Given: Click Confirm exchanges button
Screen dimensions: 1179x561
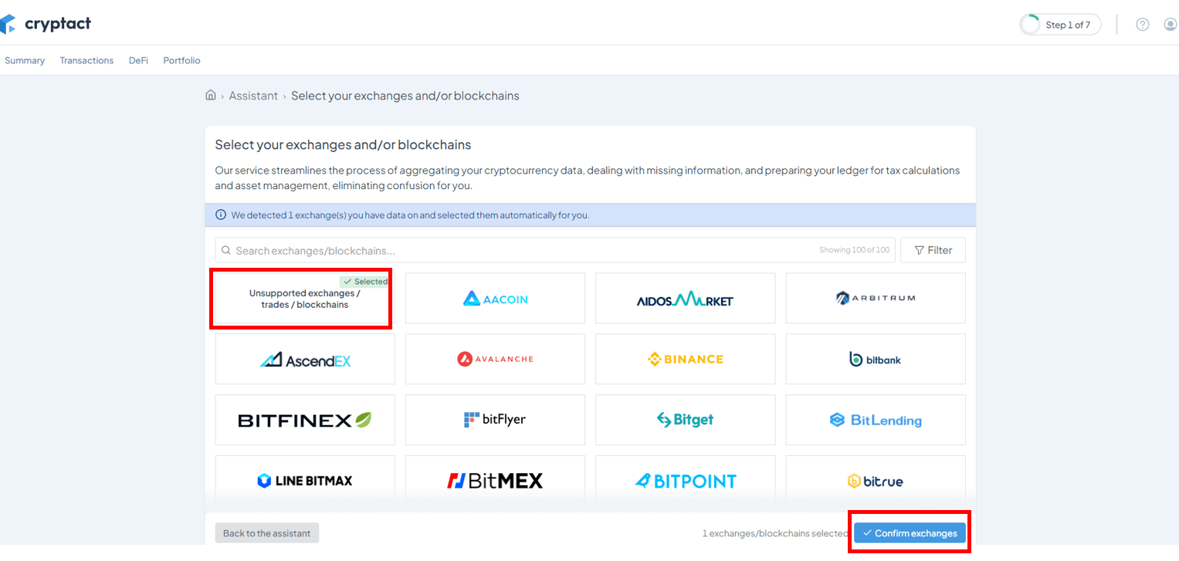Looking at the screenshot, I should point(910,533).
